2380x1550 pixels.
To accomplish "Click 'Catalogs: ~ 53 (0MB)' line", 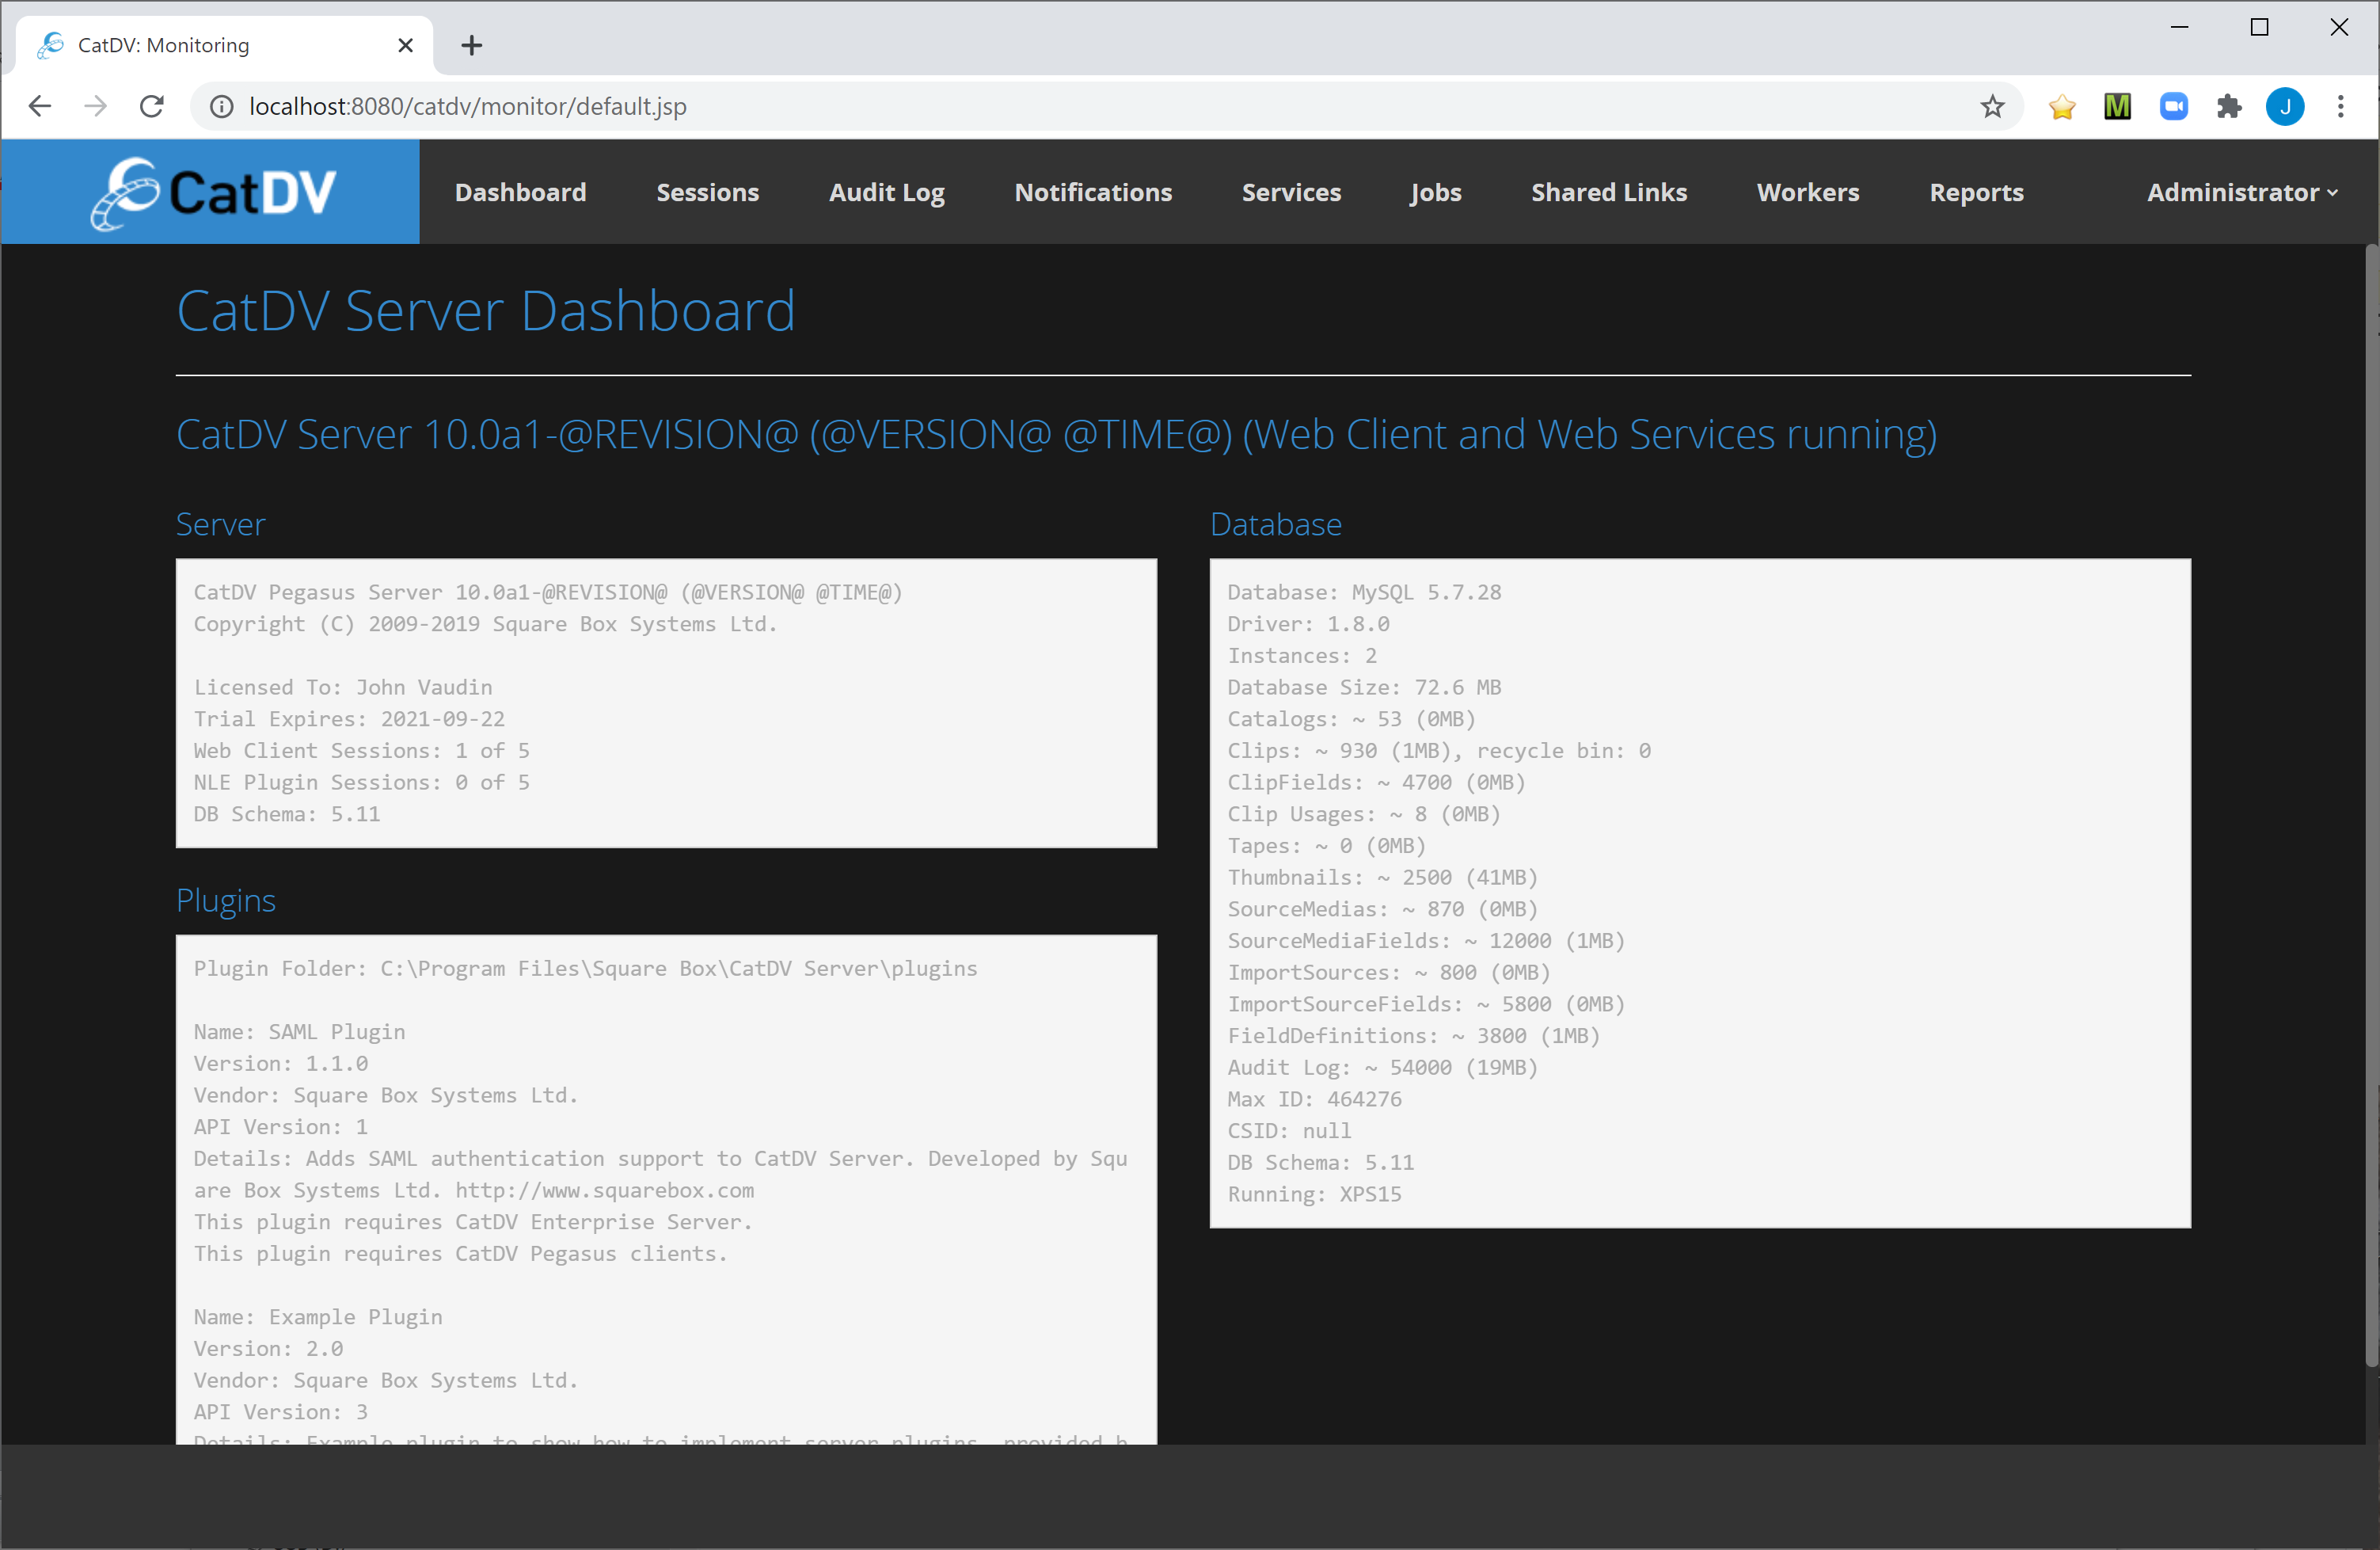I will [1351, 719].
